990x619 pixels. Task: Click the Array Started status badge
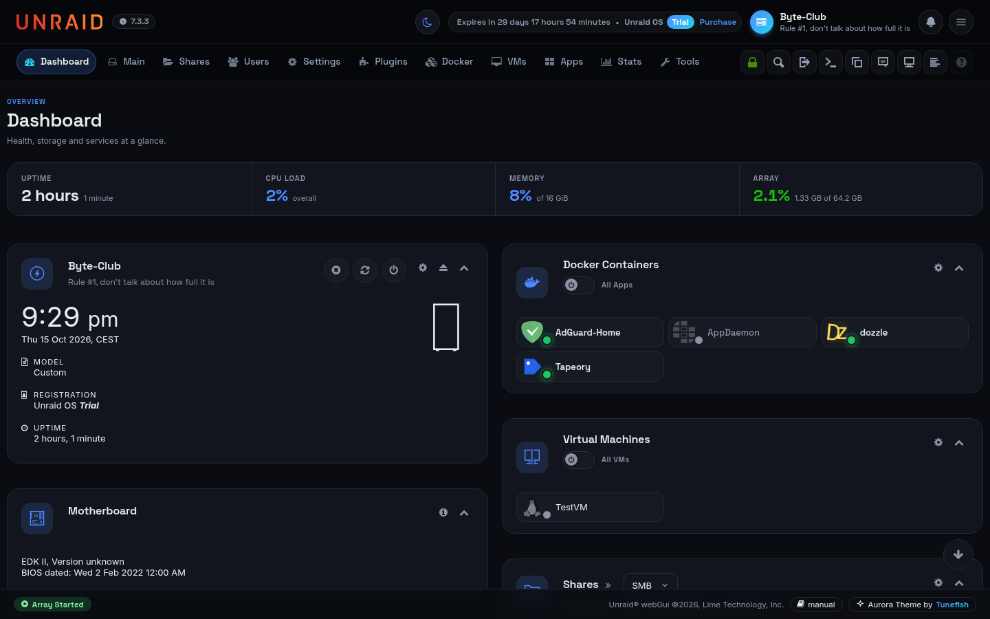(x=52, y=605)
